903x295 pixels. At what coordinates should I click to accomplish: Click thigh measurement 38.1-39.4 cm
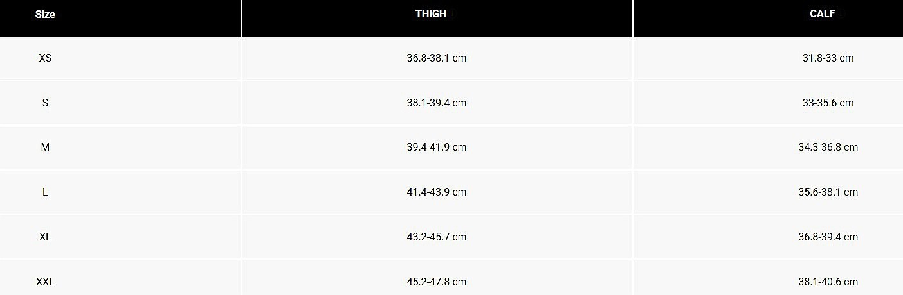437,103
